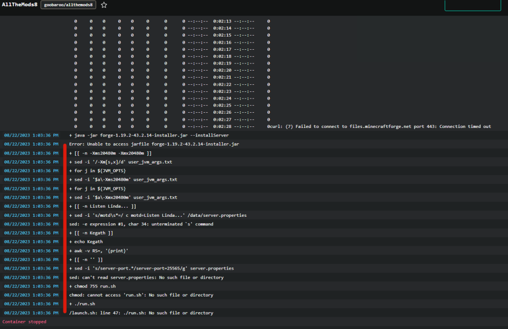Click the '/launch.sh: line 47' error line

(141, 313)
